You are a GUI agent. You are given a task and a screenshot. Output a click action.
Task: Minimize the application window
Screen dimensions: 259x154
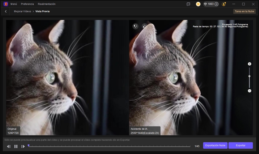[233, 4]
